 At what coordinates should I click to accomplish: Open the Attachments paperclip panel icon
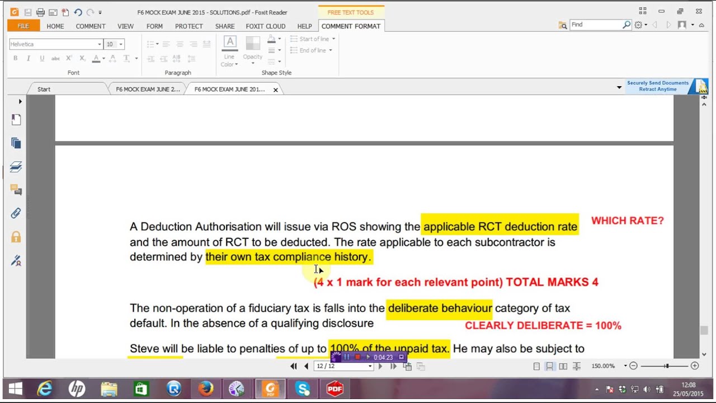pos(16,213)
